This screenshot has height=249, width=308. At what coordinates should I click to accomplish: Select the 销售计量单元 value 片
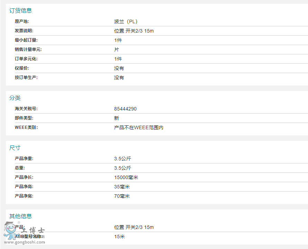[x=116, y=49]
